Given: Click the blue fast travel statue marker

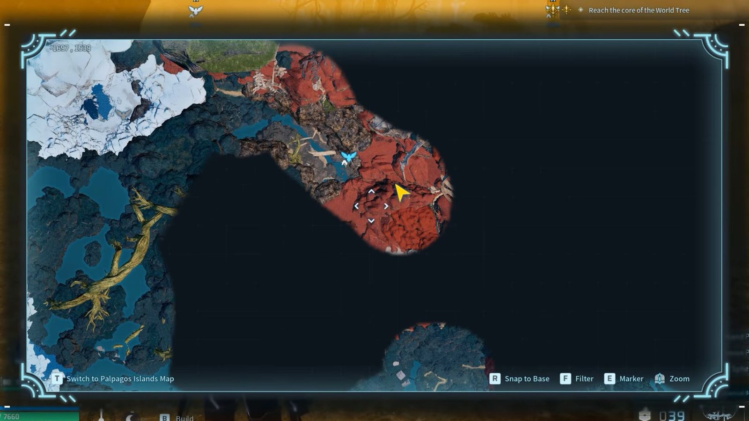Looking at the screenshot, I should point(348,158).
